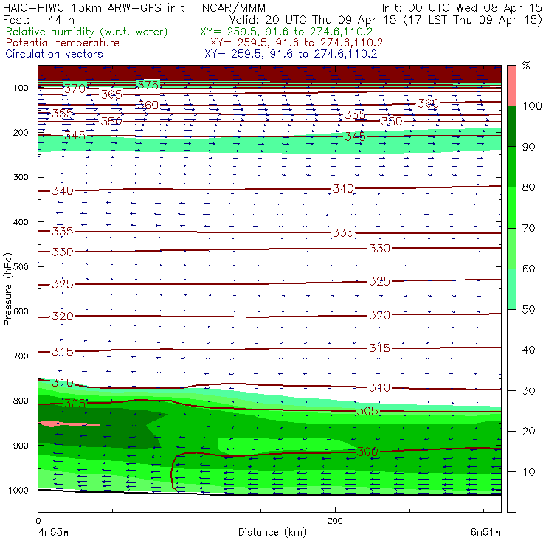
Task: Click the '370' potential temperature contour label
Action: 75,89
